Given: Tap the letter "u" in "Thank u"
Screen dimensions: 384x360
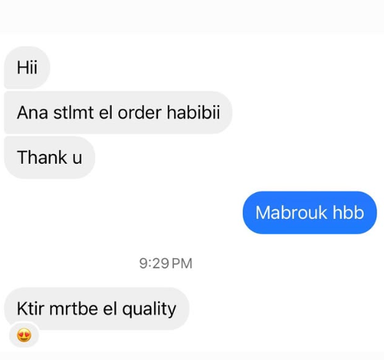Looking at the screenshot, I should click(77, 159).
